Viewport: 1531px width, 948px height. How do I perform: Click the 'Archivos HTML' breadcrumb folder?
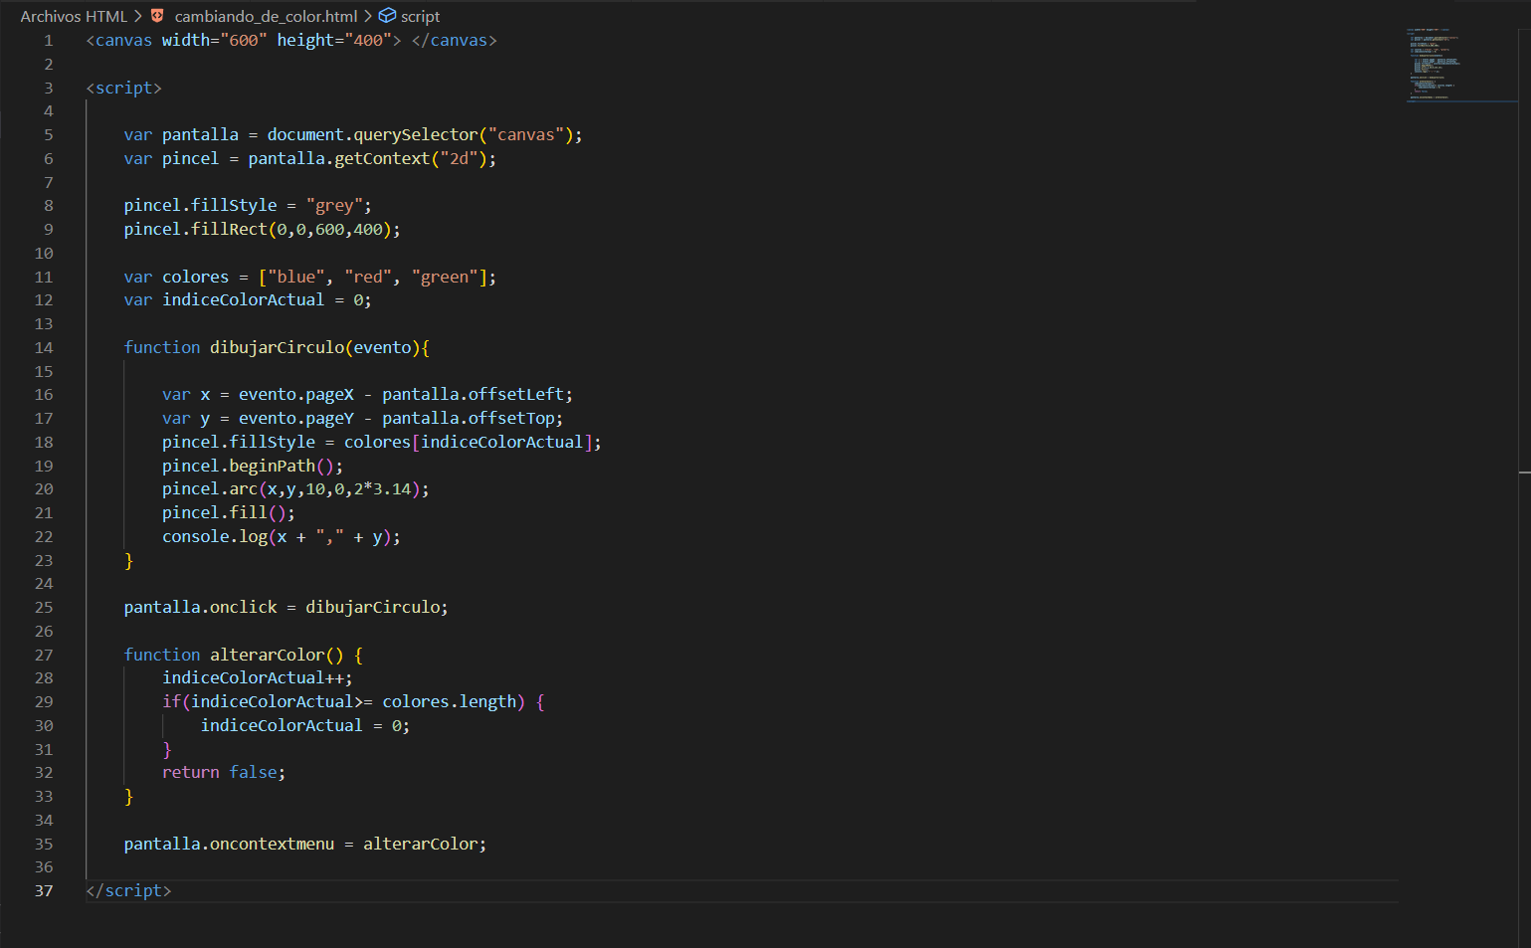click(x=74, y=16)
